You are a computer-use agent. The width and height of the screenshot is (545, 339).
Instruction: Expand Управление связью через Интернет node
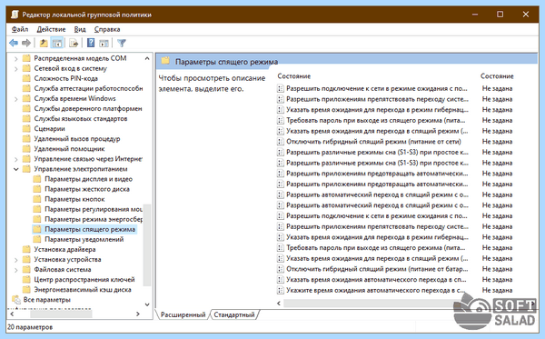pyautogui.click(x=16, y=159)
